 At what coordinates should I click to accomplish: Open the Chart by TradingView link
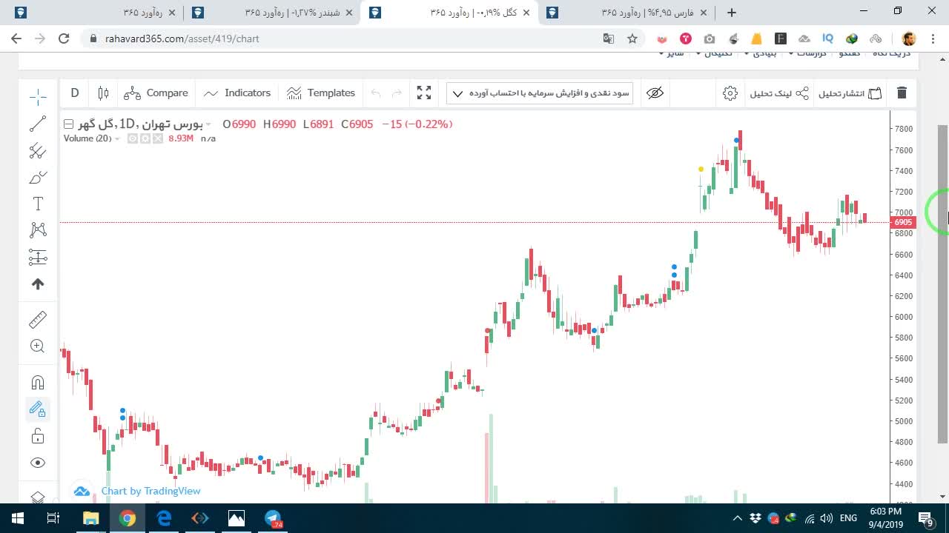coord(151,491)
